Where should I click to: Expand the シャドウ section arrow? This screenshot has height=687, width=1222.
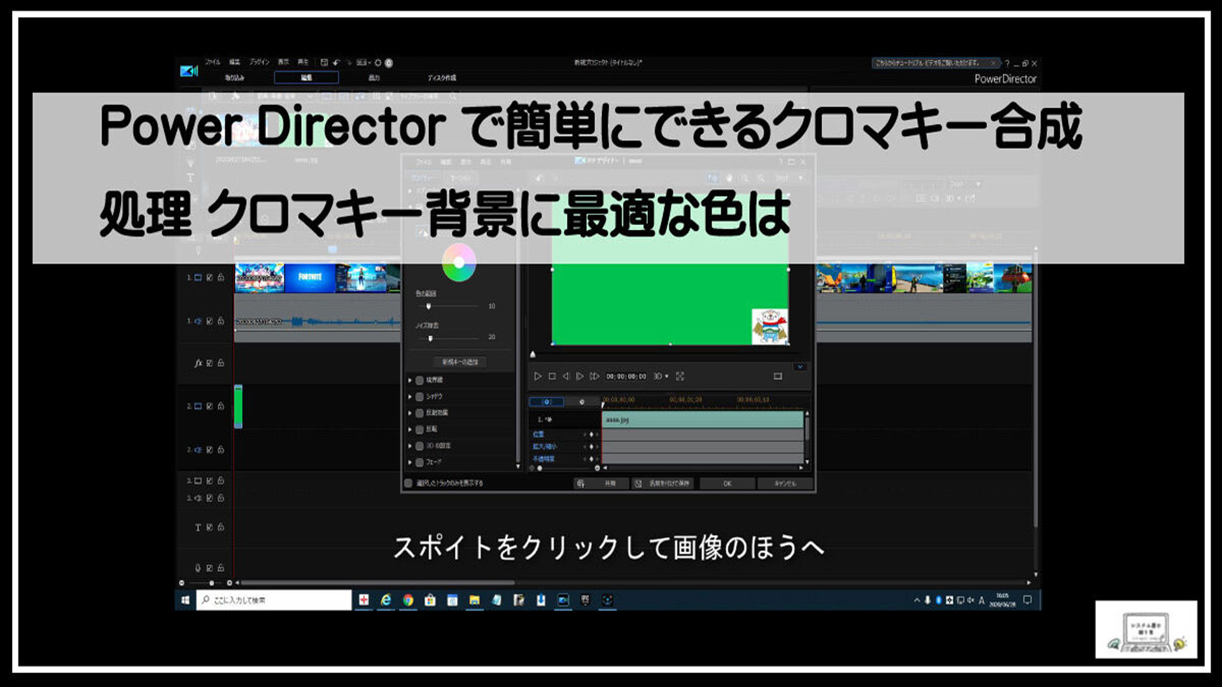(x=410, y=397)
